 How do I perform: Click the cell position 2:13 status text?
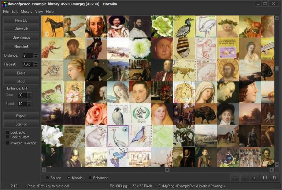[14, 186]
